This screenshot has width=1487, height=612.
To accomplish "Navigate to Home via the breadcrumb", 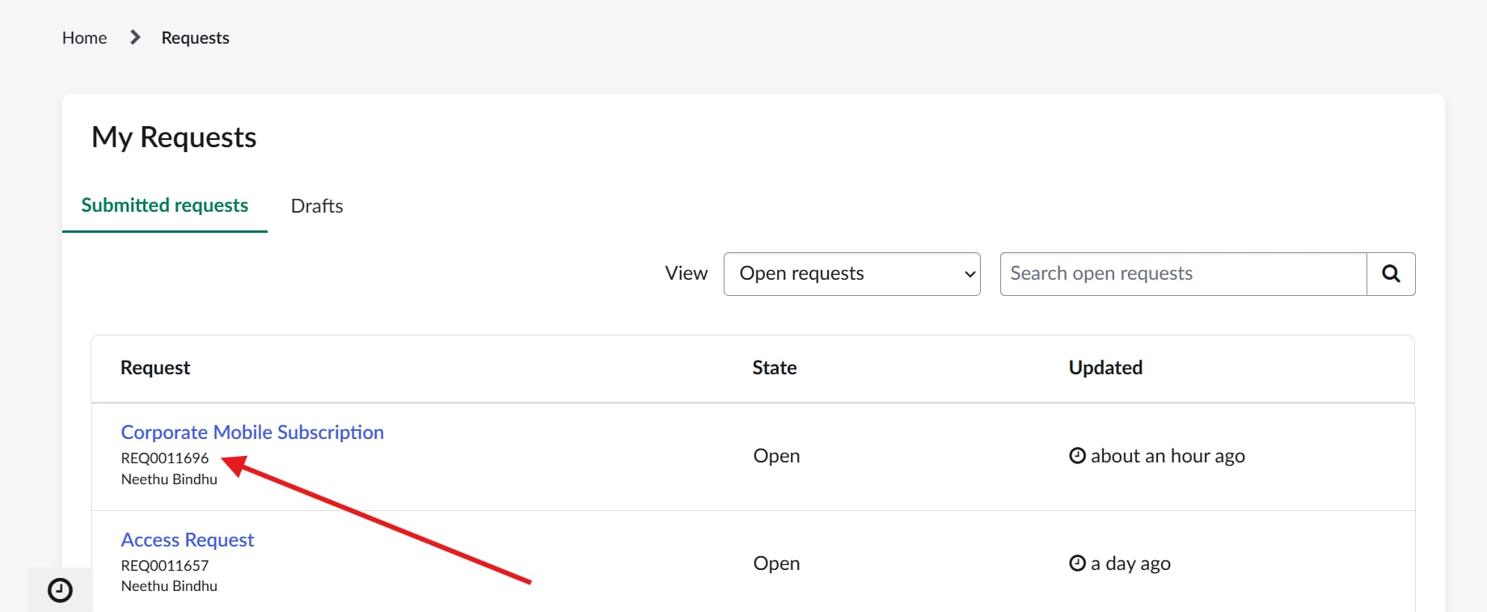I will click(x=84, y=37).
